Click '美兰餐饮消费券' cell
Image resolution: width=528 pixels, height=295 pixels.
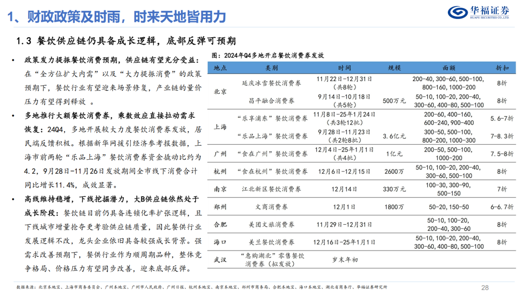(x=271, y=242)
